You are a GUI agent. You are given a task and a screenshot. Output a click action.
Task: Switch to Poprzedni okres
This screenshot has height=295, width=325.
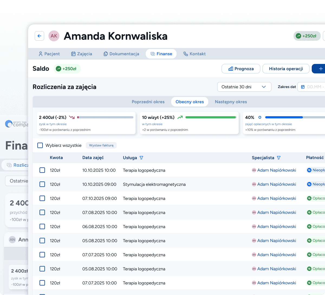148,102
